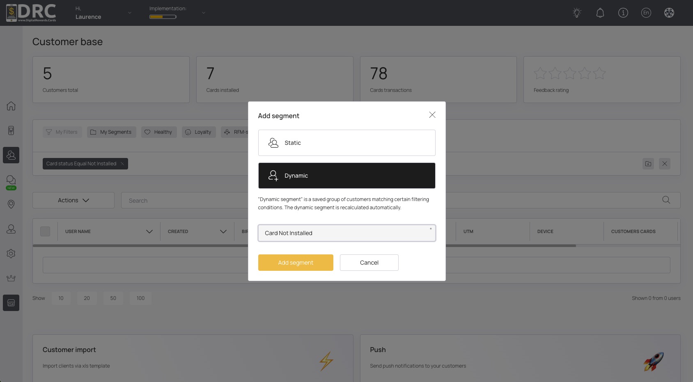The image size is (693, 382).
Task: Click the lightning Customer import icon
Action: point(326,361)
